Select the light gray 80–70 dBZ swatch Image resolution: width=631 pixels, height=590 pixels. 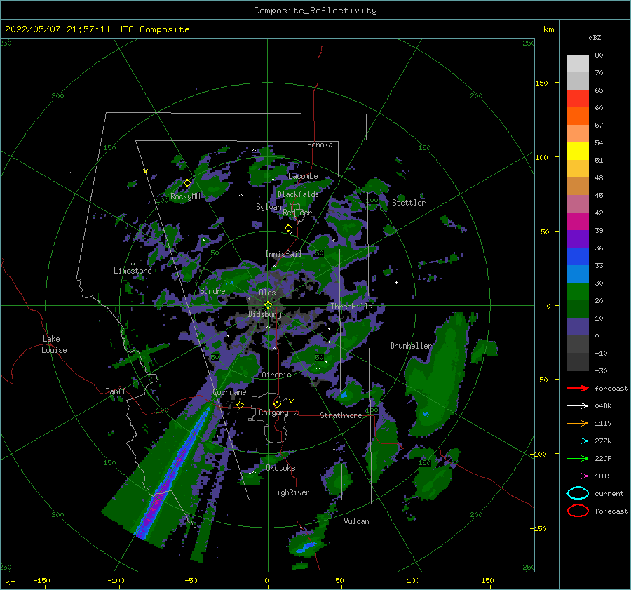(578, 64)
